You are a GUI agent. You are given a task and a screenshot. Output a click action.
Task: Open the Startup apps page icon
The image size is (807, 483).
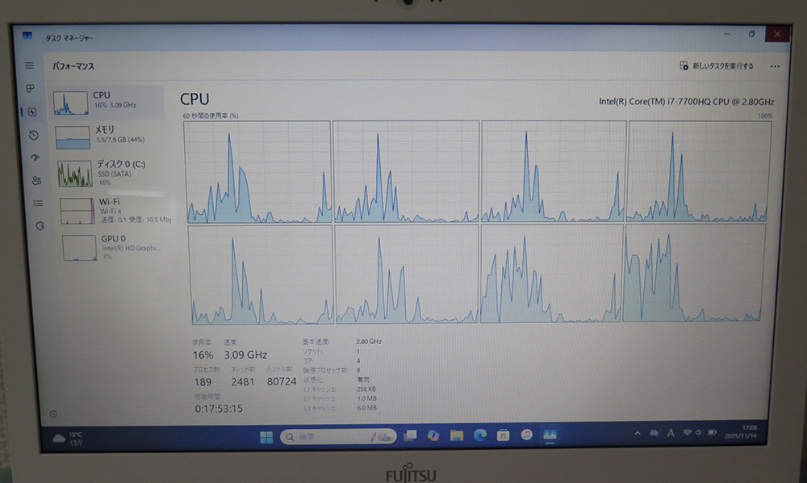[x=35, y=157]
